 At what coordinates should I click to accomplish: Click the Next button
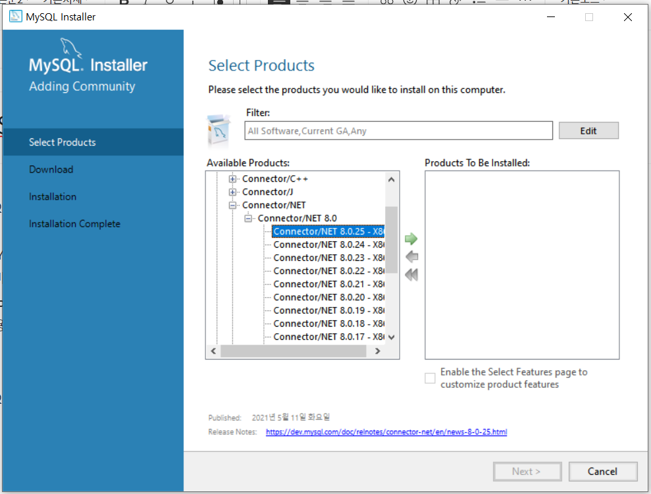[527, 471]
